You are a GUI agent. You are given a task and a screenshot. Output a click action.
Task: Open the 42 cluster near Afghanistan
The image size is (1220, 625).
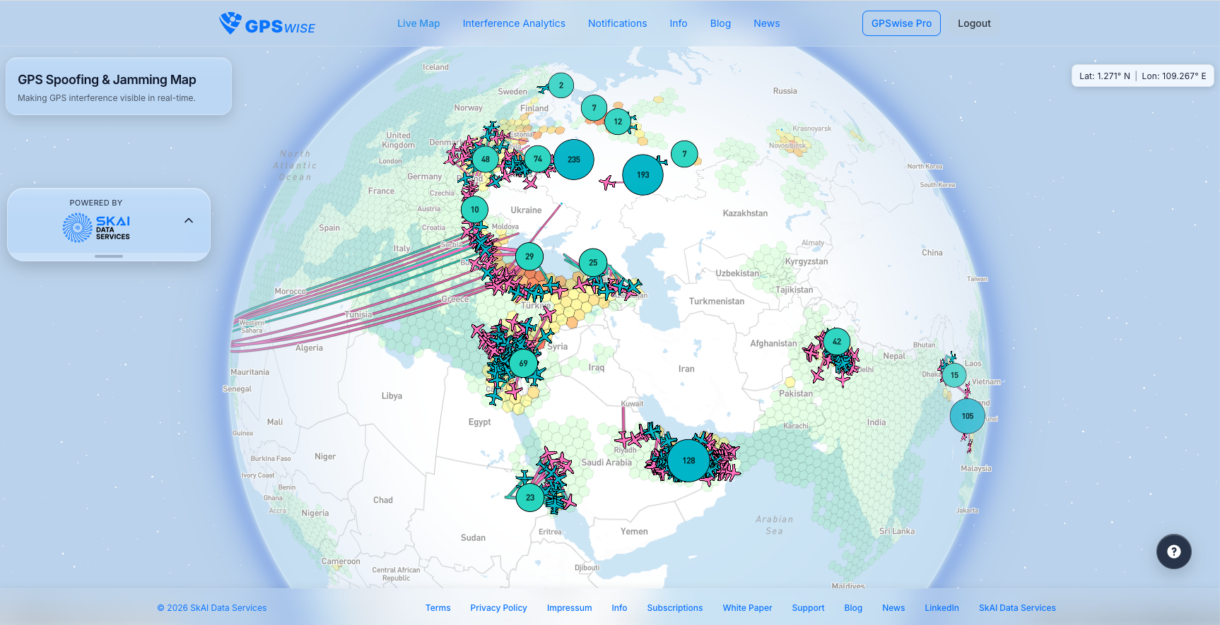pyautogui.click(x=837, y=342)
